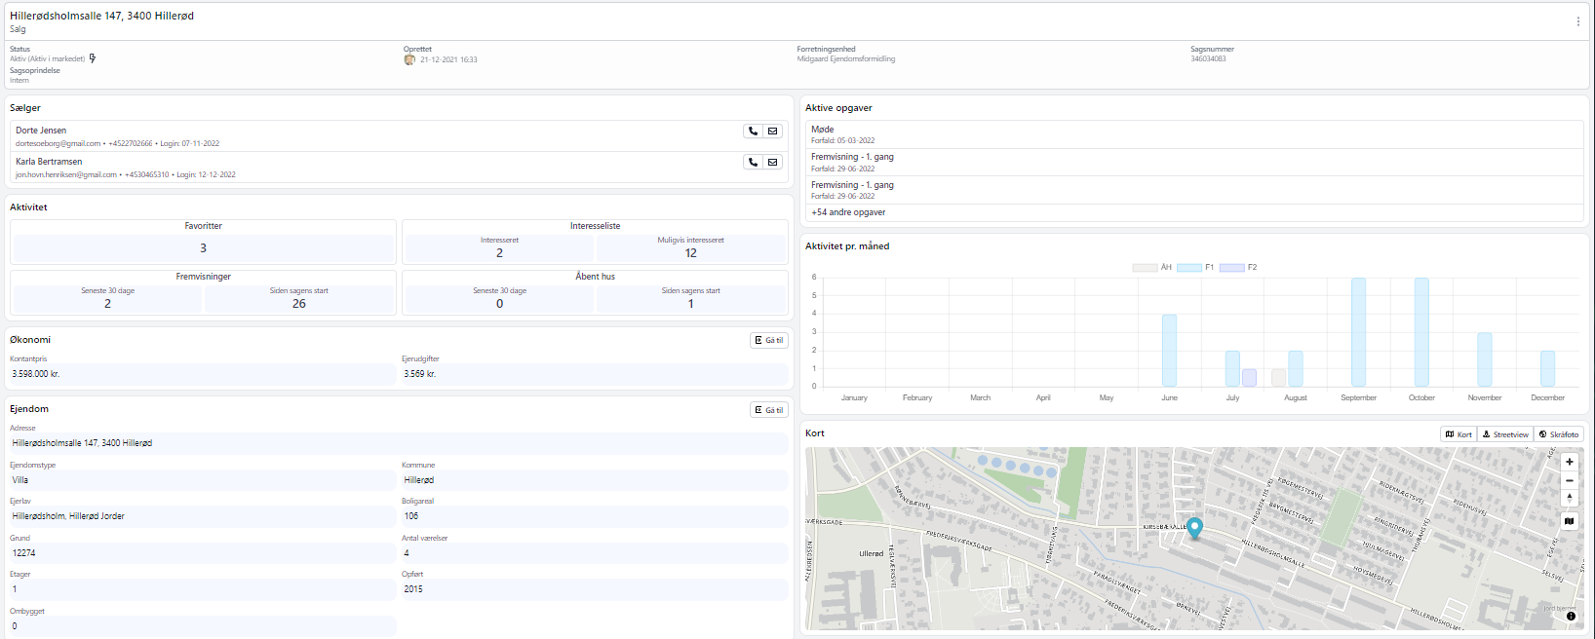The width and height of the screenshot is (1595, 639).
Task: Click the lightning bolt status icon
Action: pos(93,58)
